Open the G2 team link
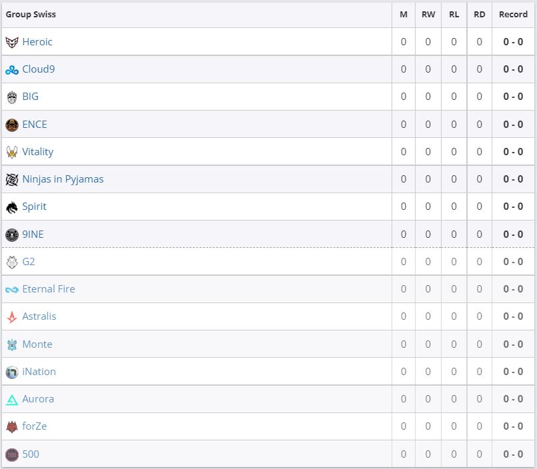The width and height of the screenshot is (537, 469). pyautogui.click(x=29, y=262)
